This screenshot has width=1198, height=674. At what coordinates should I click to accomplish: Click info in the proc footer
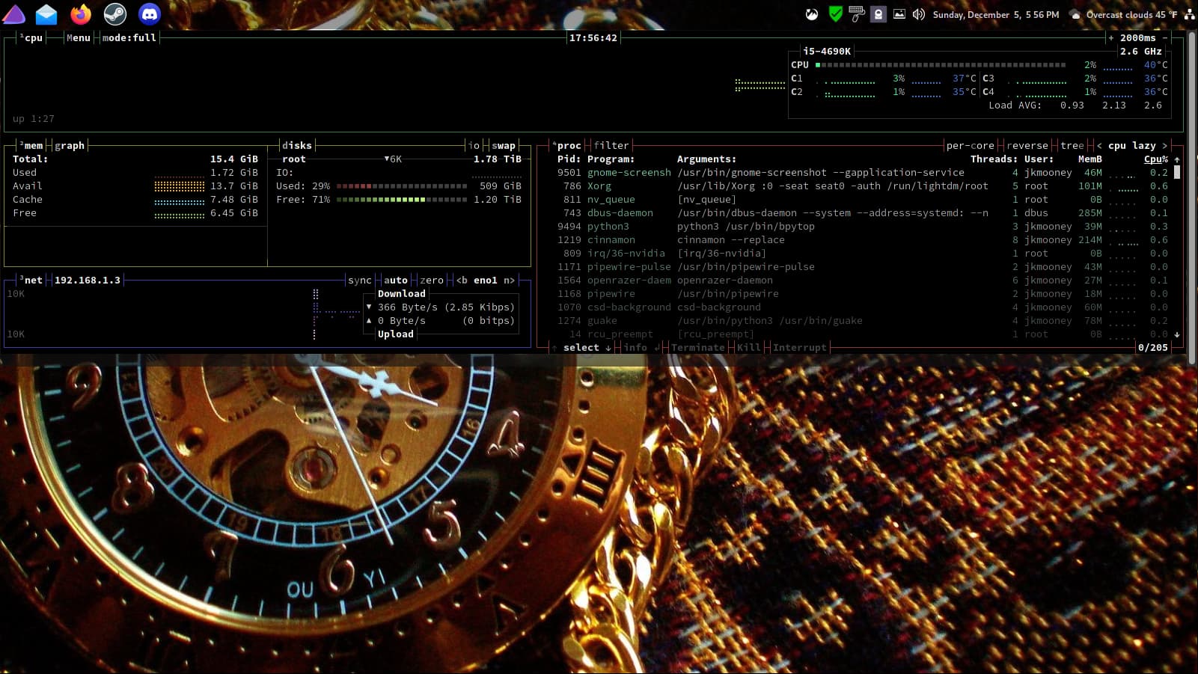635,347
